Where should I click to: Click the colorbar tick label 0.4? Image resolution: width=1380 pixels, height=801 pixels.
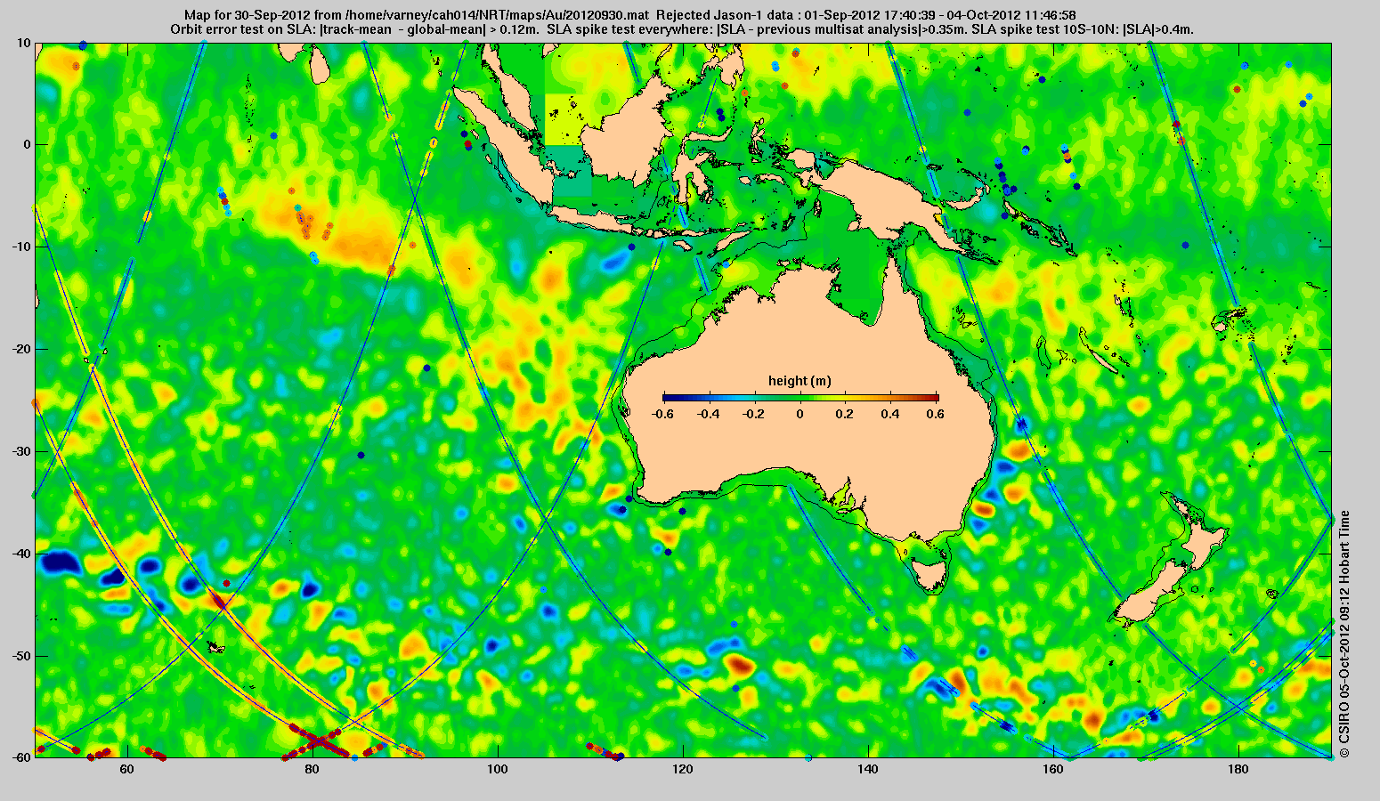(x=892, y=414)
